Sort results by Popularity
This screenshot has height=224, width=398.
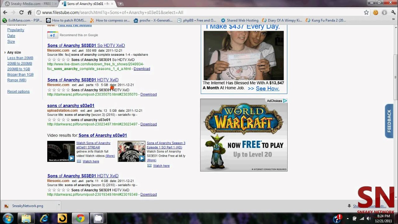click(16, 30)
